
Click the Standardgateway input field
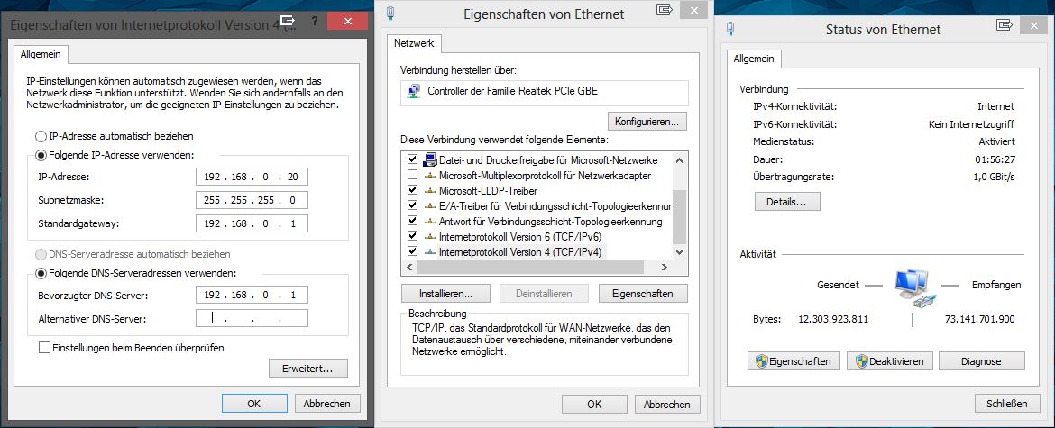(x=252, y=223)
